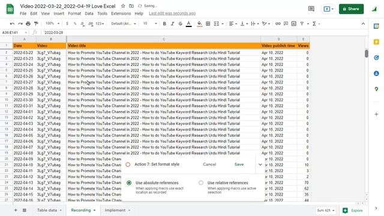This screenshot has height=216, width=384.
Task: Hide the toolbar menus with caret
Action: click(363, 24)
